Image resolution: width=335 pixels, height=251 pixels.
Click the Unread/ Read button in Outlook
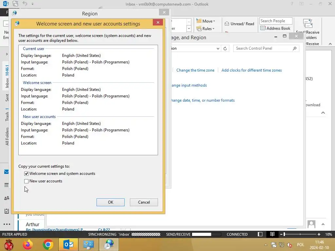pos(239,24)
